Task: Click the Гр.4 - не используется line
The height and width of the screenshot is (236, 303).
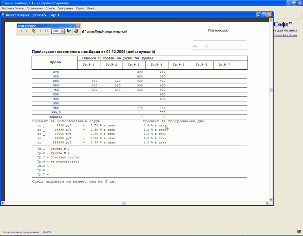Action: 58,162
